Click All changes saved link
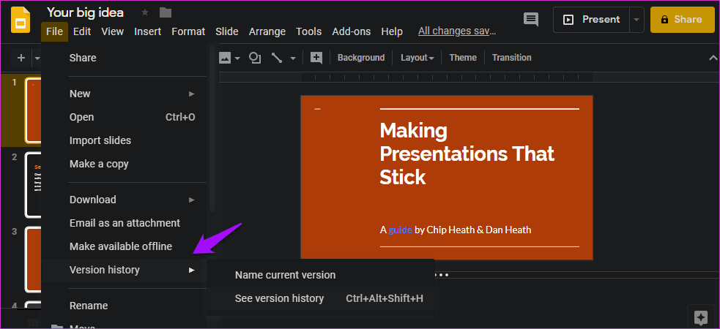Viewport: 720px width, 329px height. click(457, 31)
